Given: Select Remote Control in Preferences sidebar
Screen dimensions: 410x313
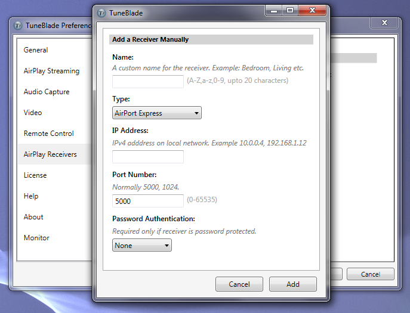Looking at the screenshot, I should pyautogui.click(x=55, y=134).
